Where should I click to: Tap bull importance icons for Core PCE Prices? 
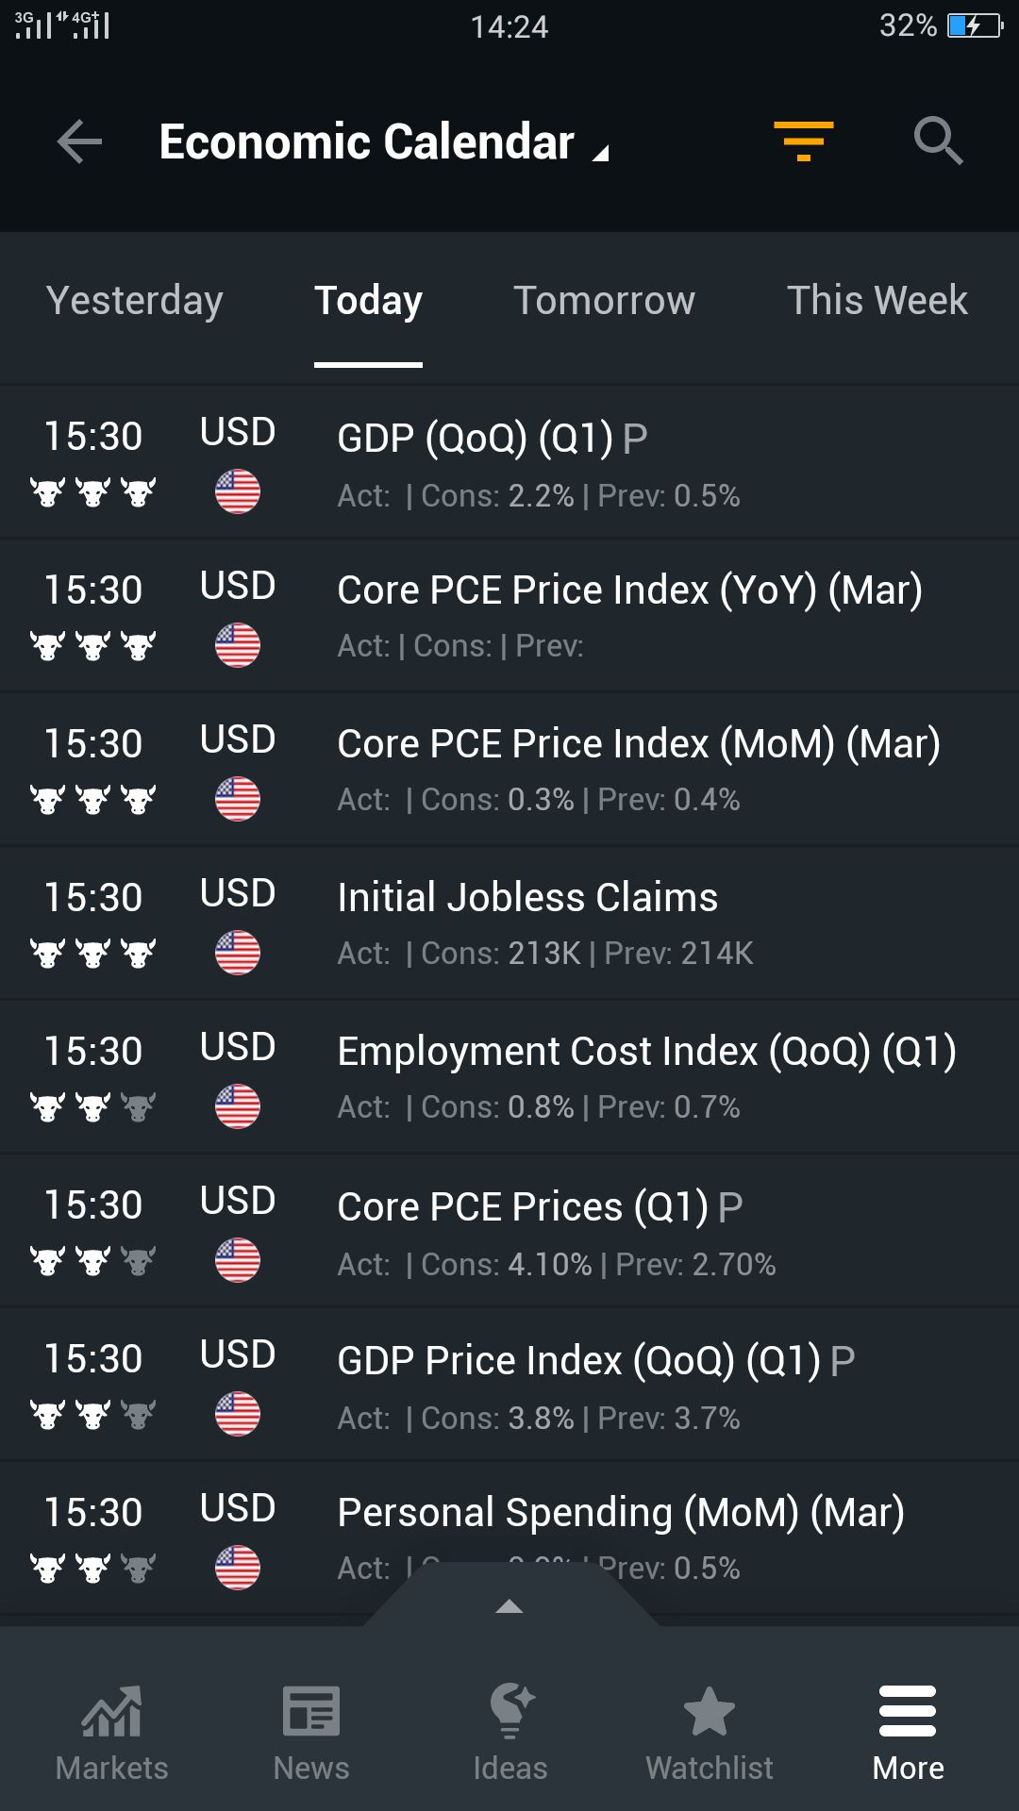(92, 1260)
